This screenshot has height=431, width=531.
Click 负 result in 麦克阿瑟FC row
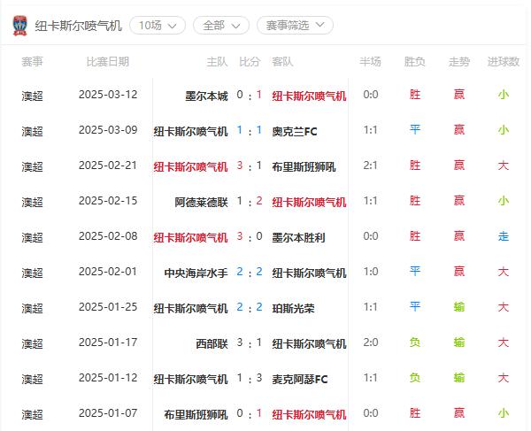[415, 378]
